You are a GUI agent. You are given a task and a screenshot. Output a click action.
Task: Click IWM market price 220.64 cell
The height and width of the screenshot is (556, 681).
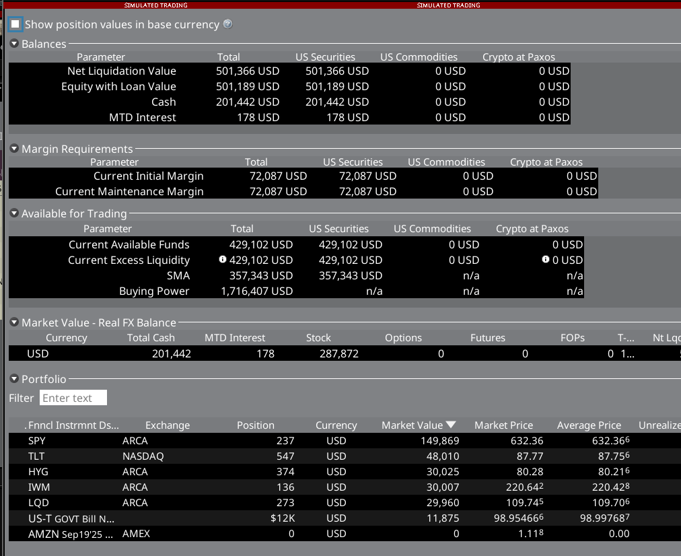click(x=525, y=487)
